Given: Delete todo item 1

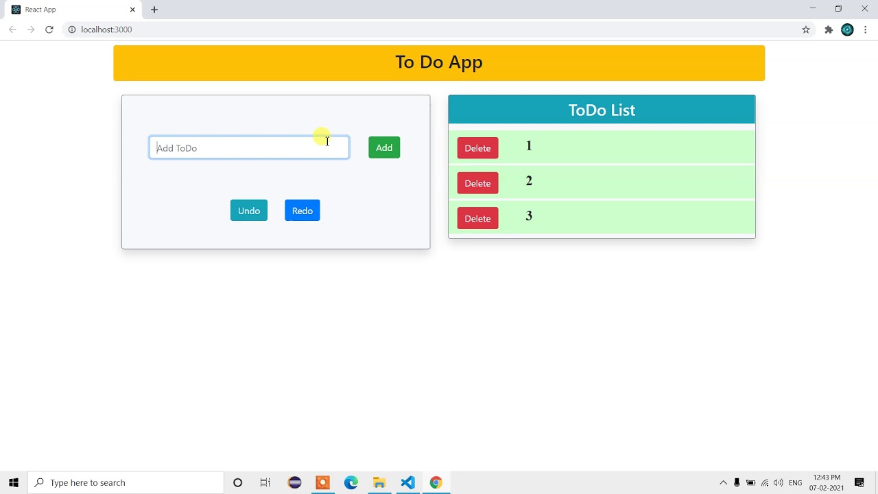Looking at the screenshot, I should tap(478, 148).
